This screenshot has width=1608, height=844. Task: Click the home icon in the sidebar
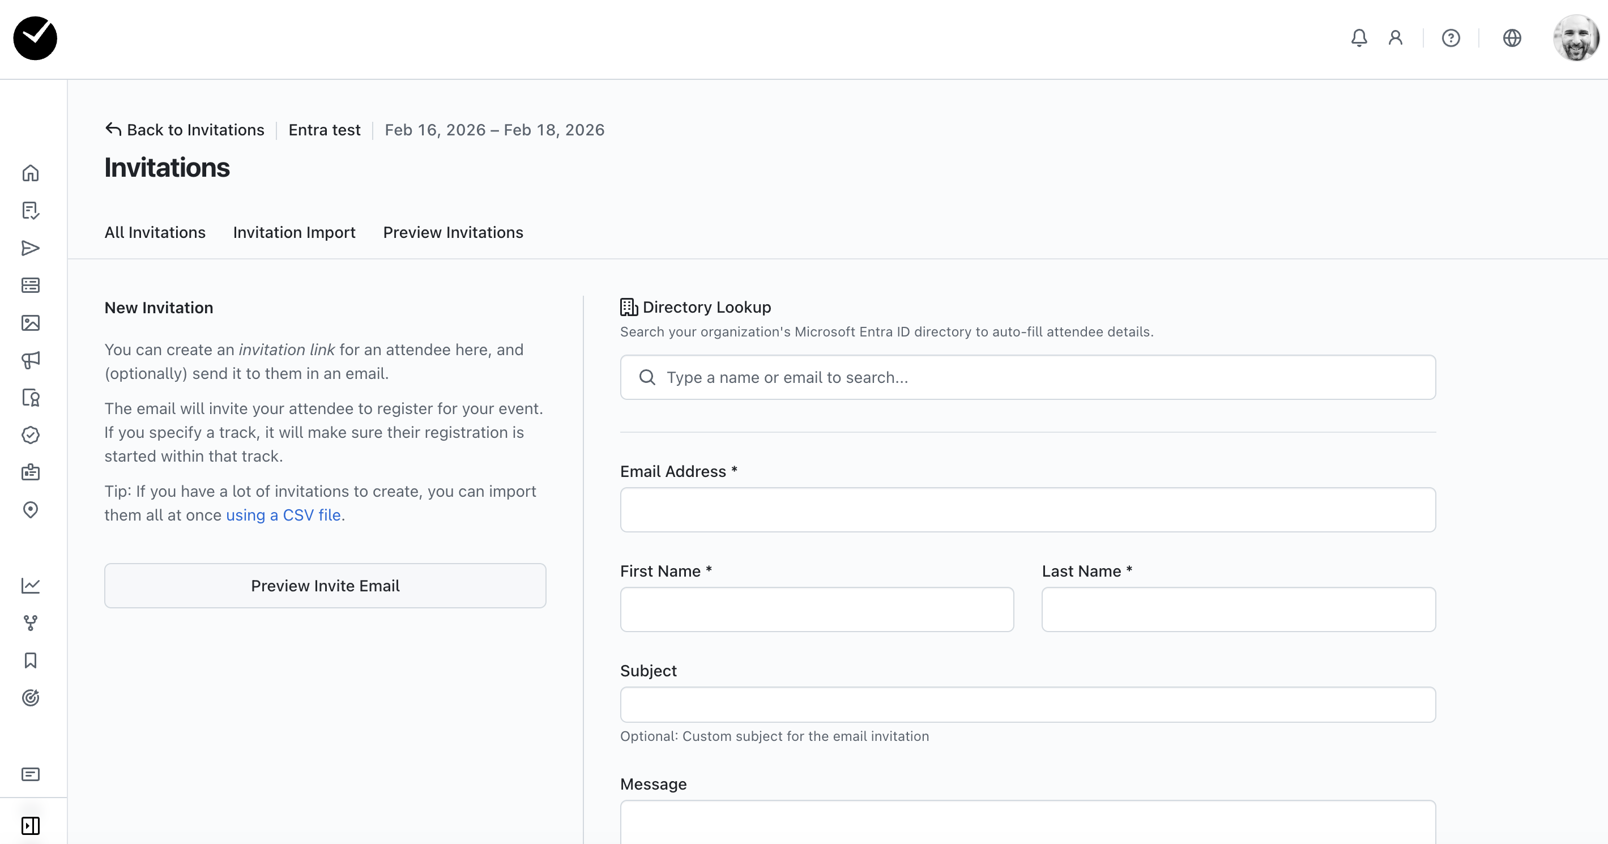click(x=30, y=173)
